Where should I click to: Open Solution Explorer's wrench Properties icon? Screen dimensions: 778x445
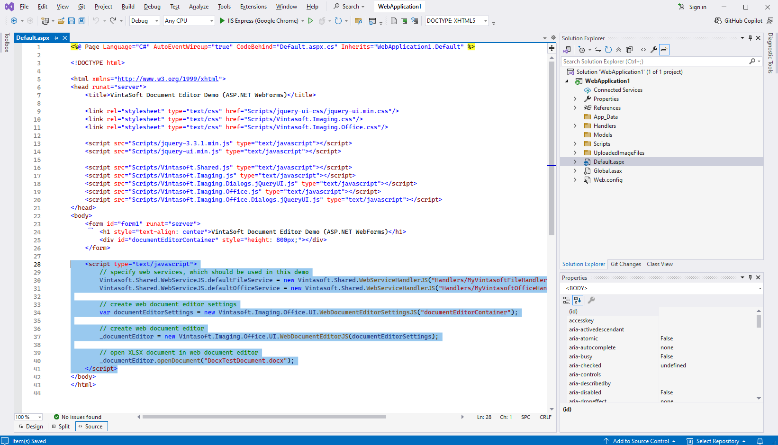point(654,50)
